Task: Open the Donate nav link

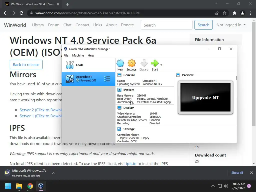Action: click(127, 25)
